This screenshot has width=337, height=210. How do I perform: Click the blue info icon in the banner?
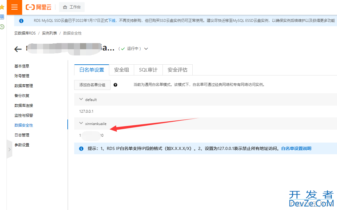21,21
